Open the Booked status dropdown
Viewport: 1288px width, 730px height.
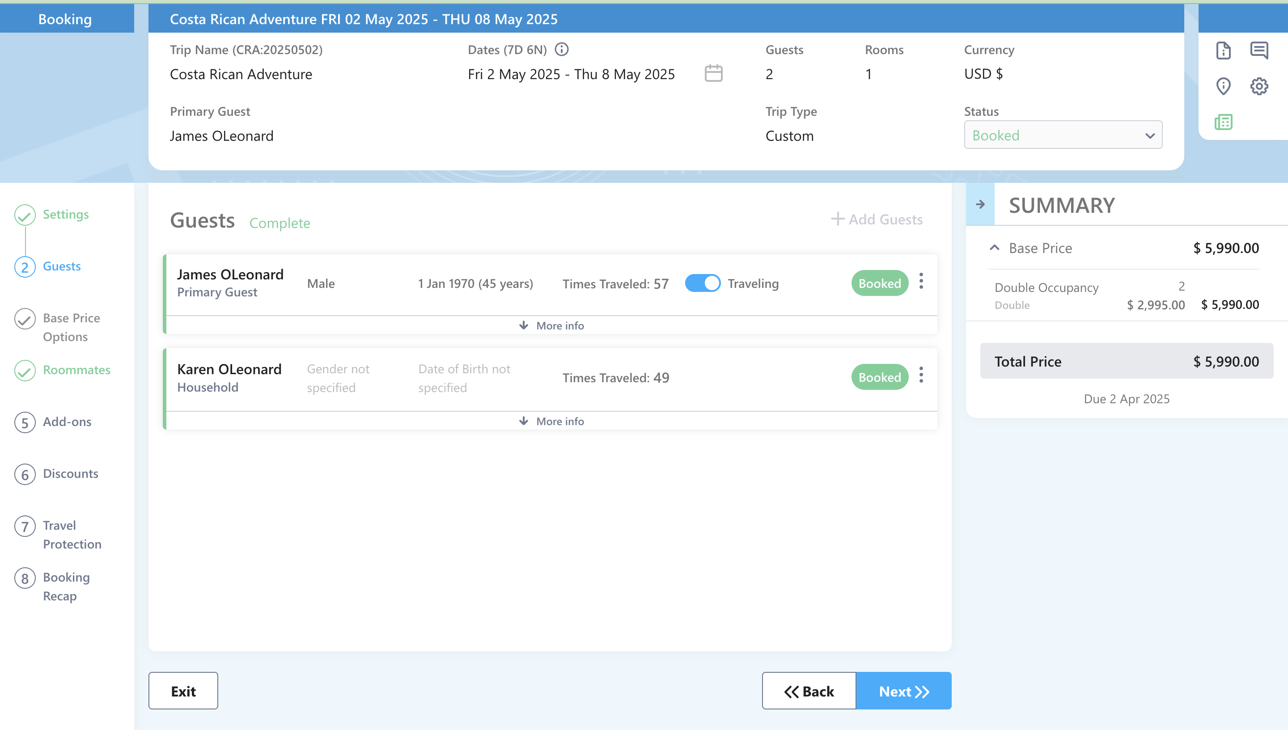[x=1063, y=135]
